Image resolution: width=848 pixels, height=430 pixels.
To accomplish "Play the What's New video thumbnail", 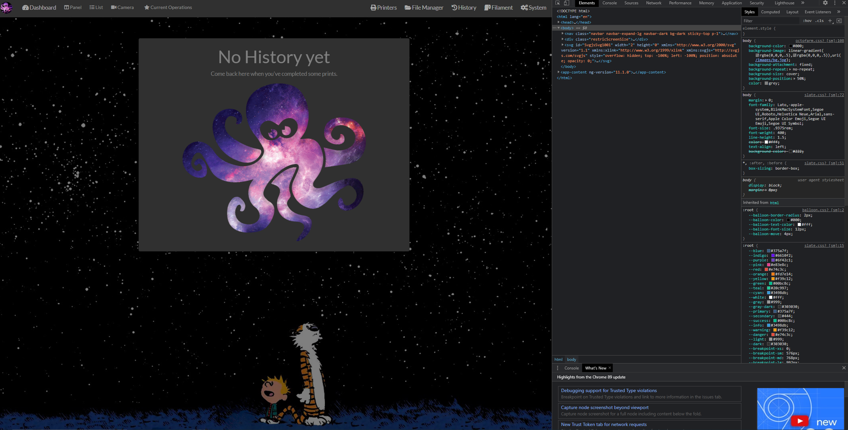I will click(x=800, y=421).
